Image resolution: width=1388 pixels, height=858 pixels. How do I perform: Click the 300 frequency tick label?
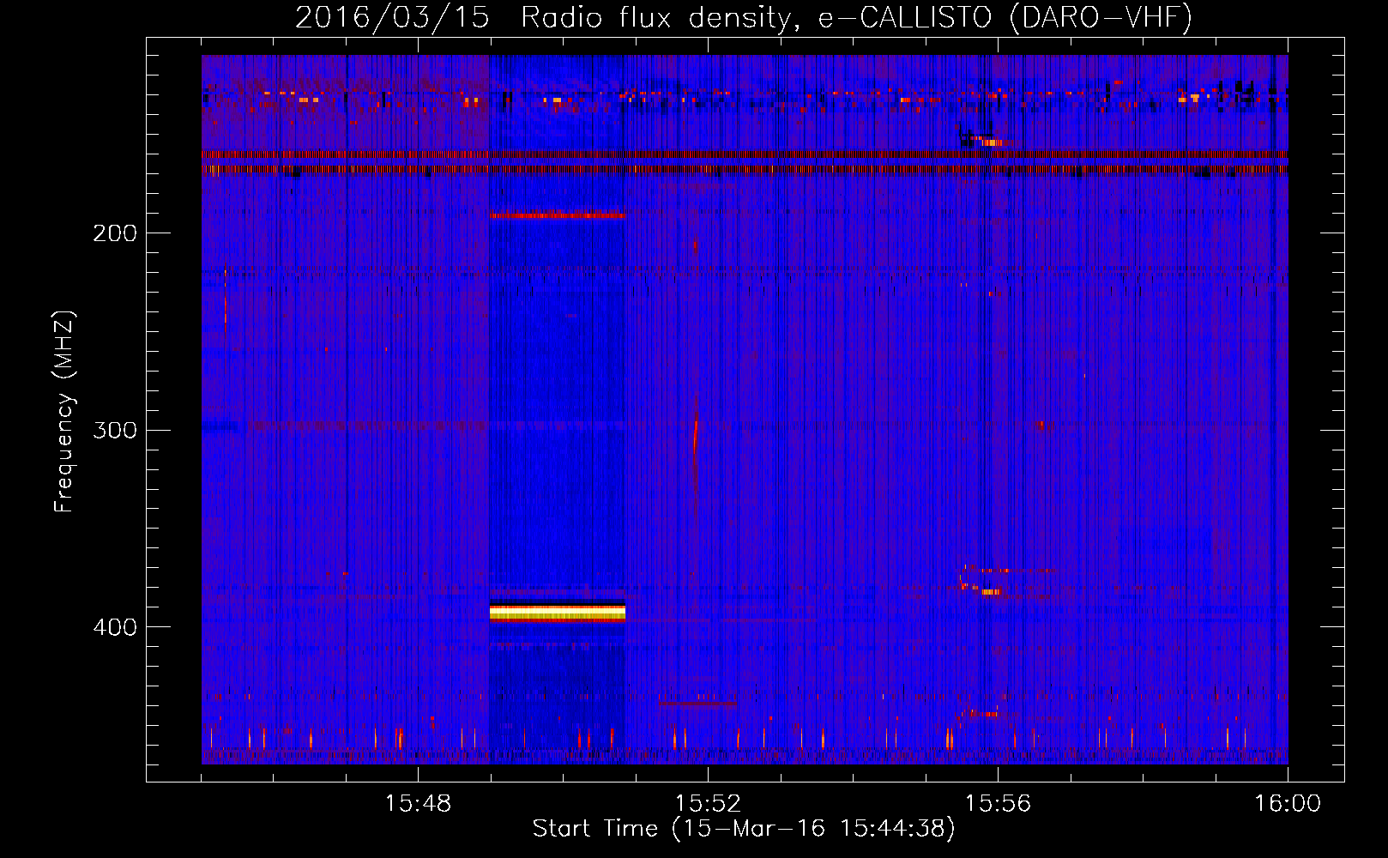pyautogui.click(x=115, y=430)
